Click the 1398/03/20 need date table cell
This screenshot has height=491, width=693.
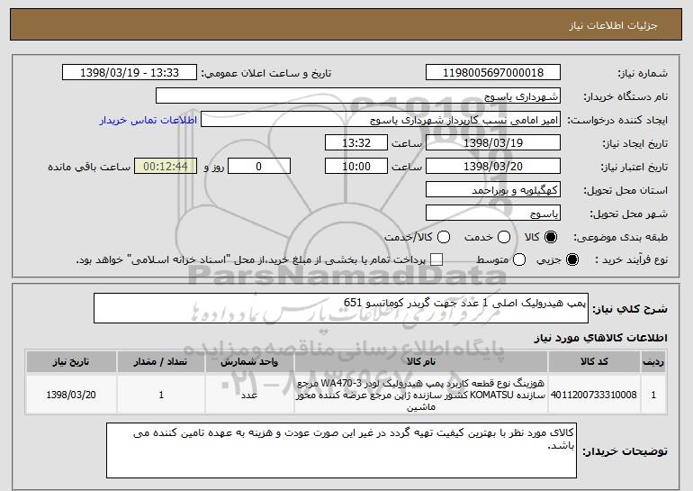[x=71, y=395]
